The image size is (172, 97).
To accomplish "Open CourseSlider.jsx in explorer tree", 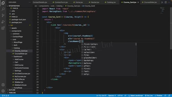I will [x=21, y=54].
